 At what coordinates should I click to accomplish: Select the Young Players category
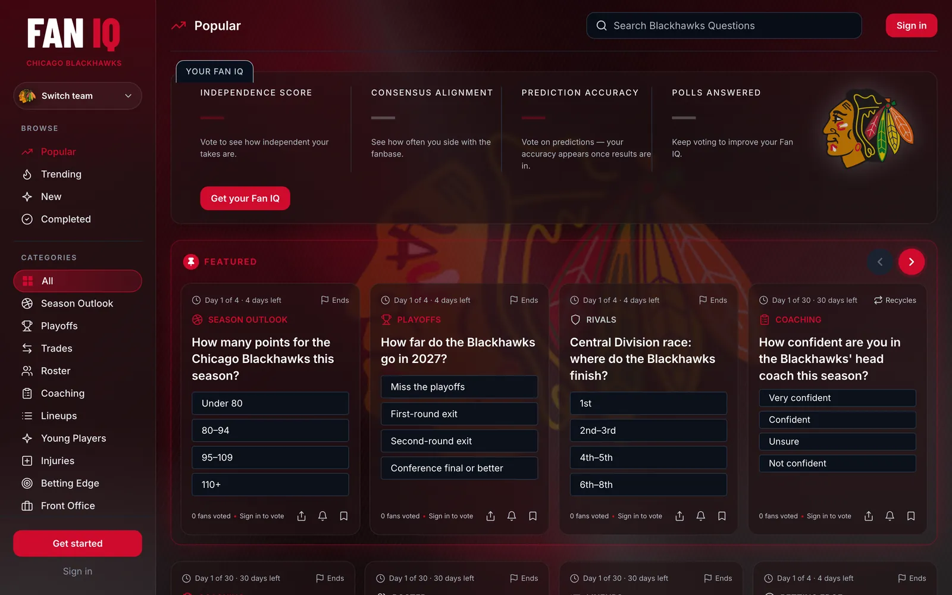coord(77,439)
